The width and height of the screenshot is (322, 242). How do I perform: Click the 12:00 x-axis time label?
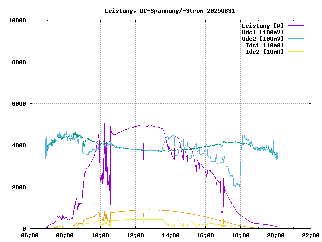pyautogui.click(x=135, y=235)
